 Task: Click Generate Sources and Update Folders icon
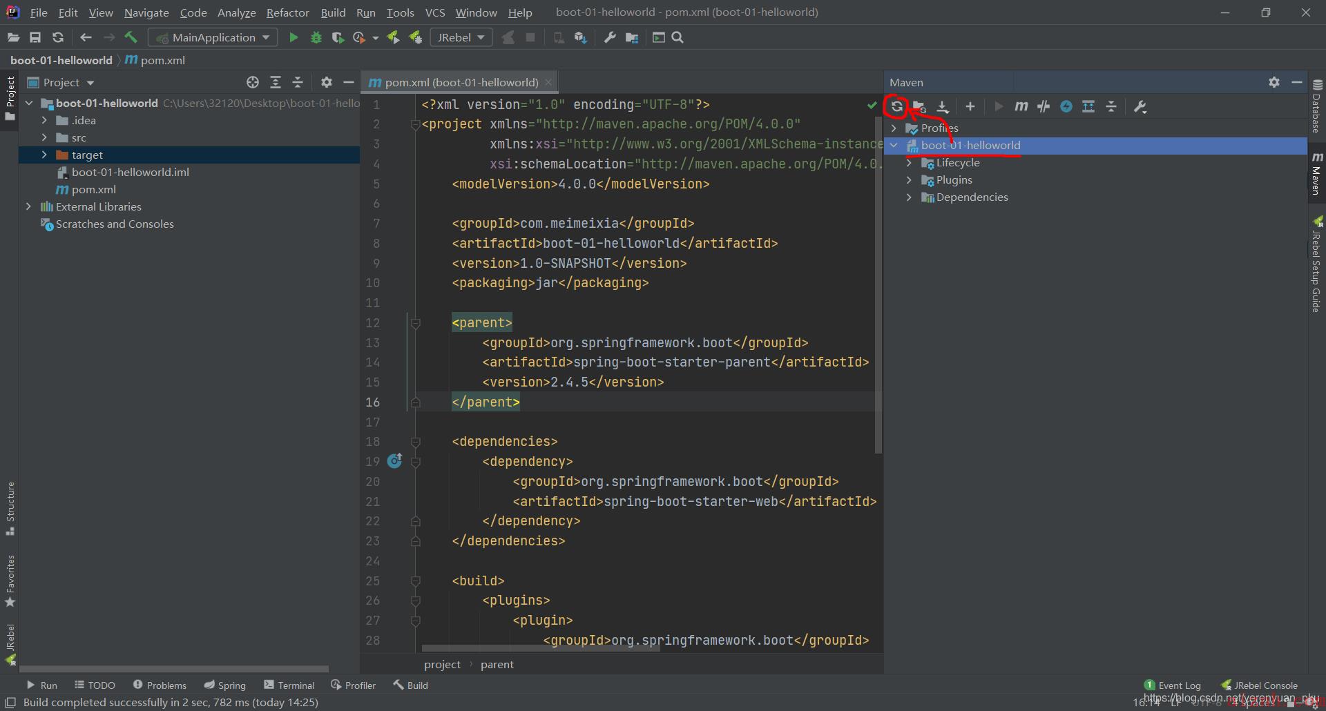click(919, 106)
